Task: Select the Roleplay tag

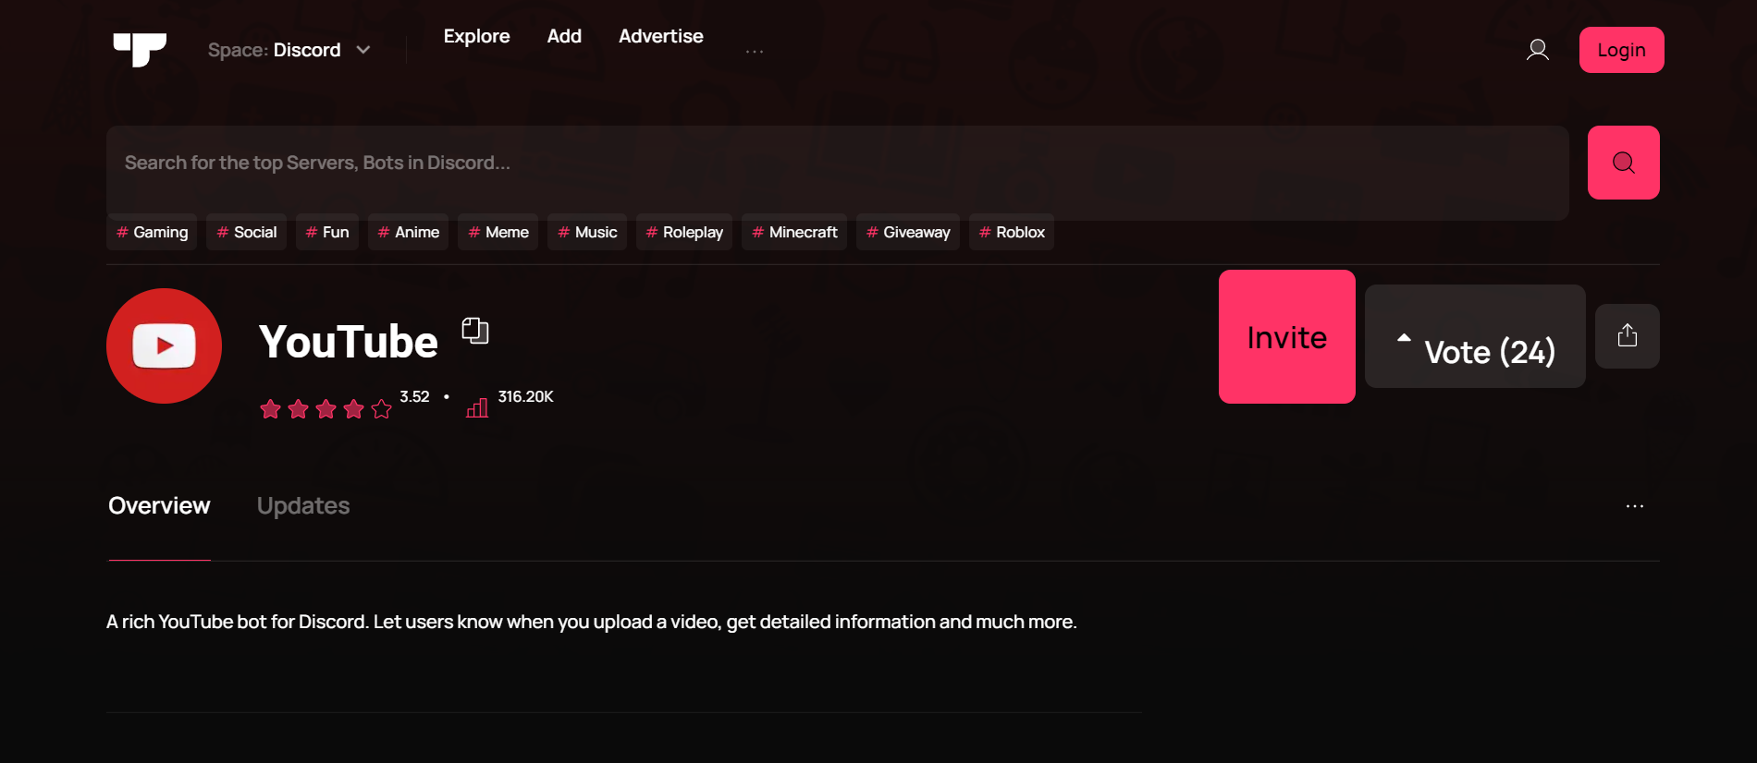Action: [x=684, y=232]
